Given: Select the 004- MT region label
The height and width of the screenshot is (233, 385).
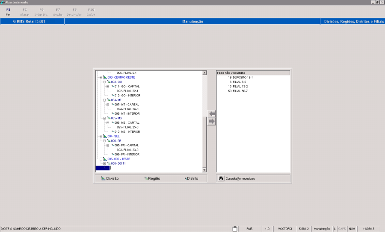Looking at the screenshot, I should (116, 100).
